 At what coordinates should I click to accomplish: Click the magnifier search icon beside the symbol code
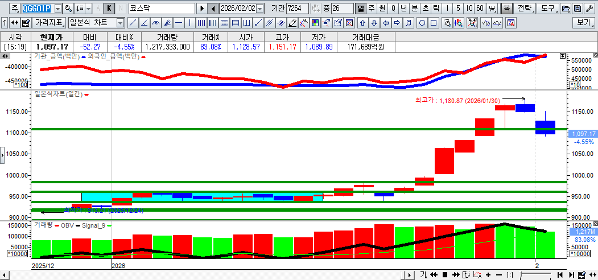tap(68, 9)
